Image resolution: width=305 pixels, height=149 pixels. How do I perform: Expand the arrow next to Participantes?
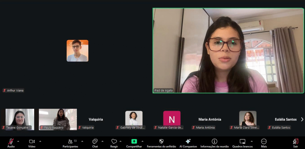82,141
